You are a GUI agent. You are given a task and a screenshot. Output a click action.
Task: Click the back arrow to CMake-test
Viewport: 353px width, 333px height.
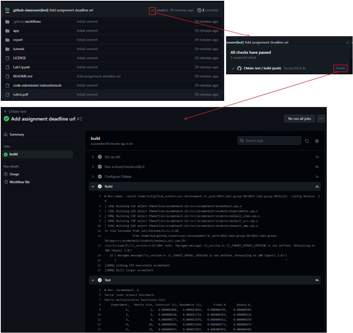pos(6,112)
